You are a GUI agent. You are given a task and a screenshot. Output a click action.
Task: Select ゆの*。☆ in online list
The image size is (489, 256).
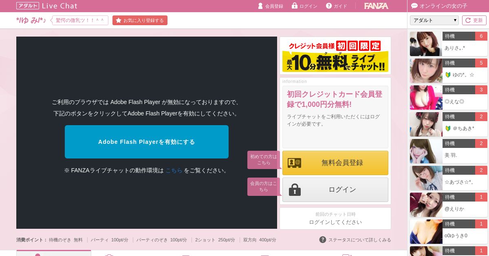point(449,71)
